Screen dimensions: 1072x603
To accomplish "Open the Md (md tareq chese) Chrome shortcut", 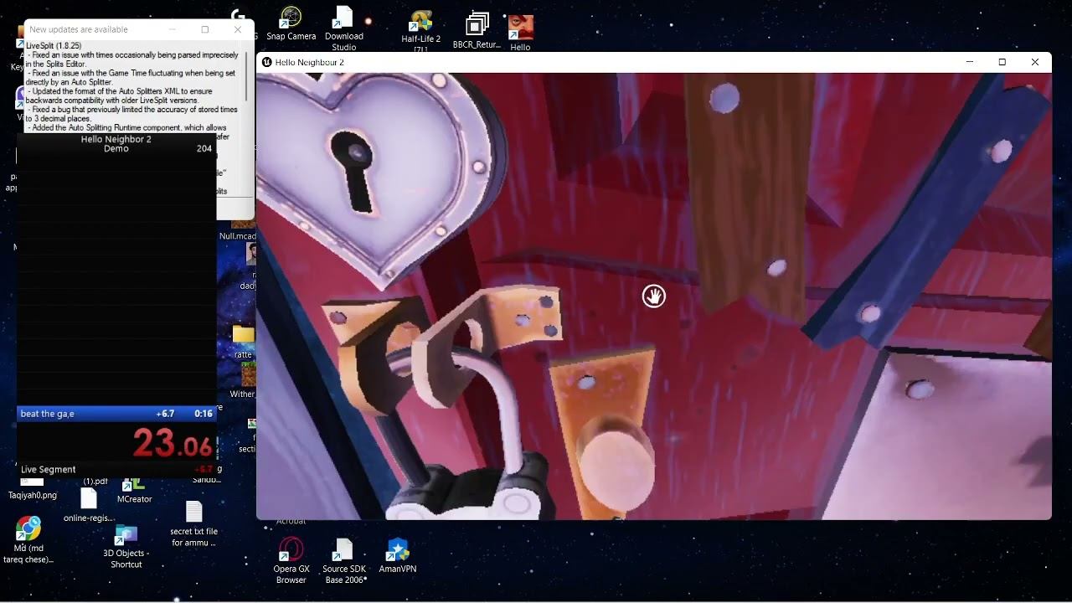I will [28, 539].
